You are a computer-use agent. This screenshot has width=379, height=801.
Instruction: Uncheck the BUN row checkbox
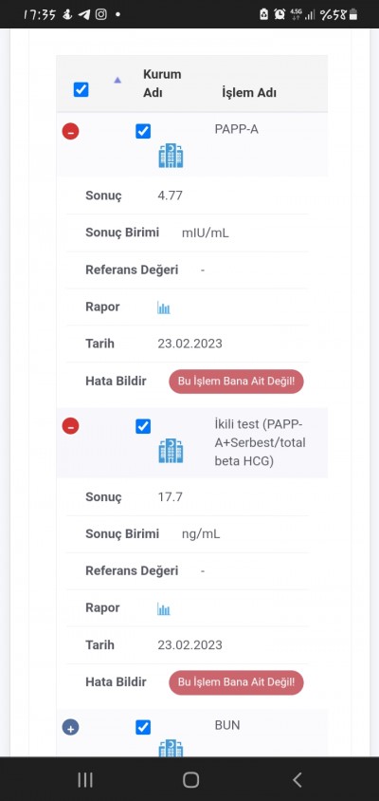click(x=143, y=727)
